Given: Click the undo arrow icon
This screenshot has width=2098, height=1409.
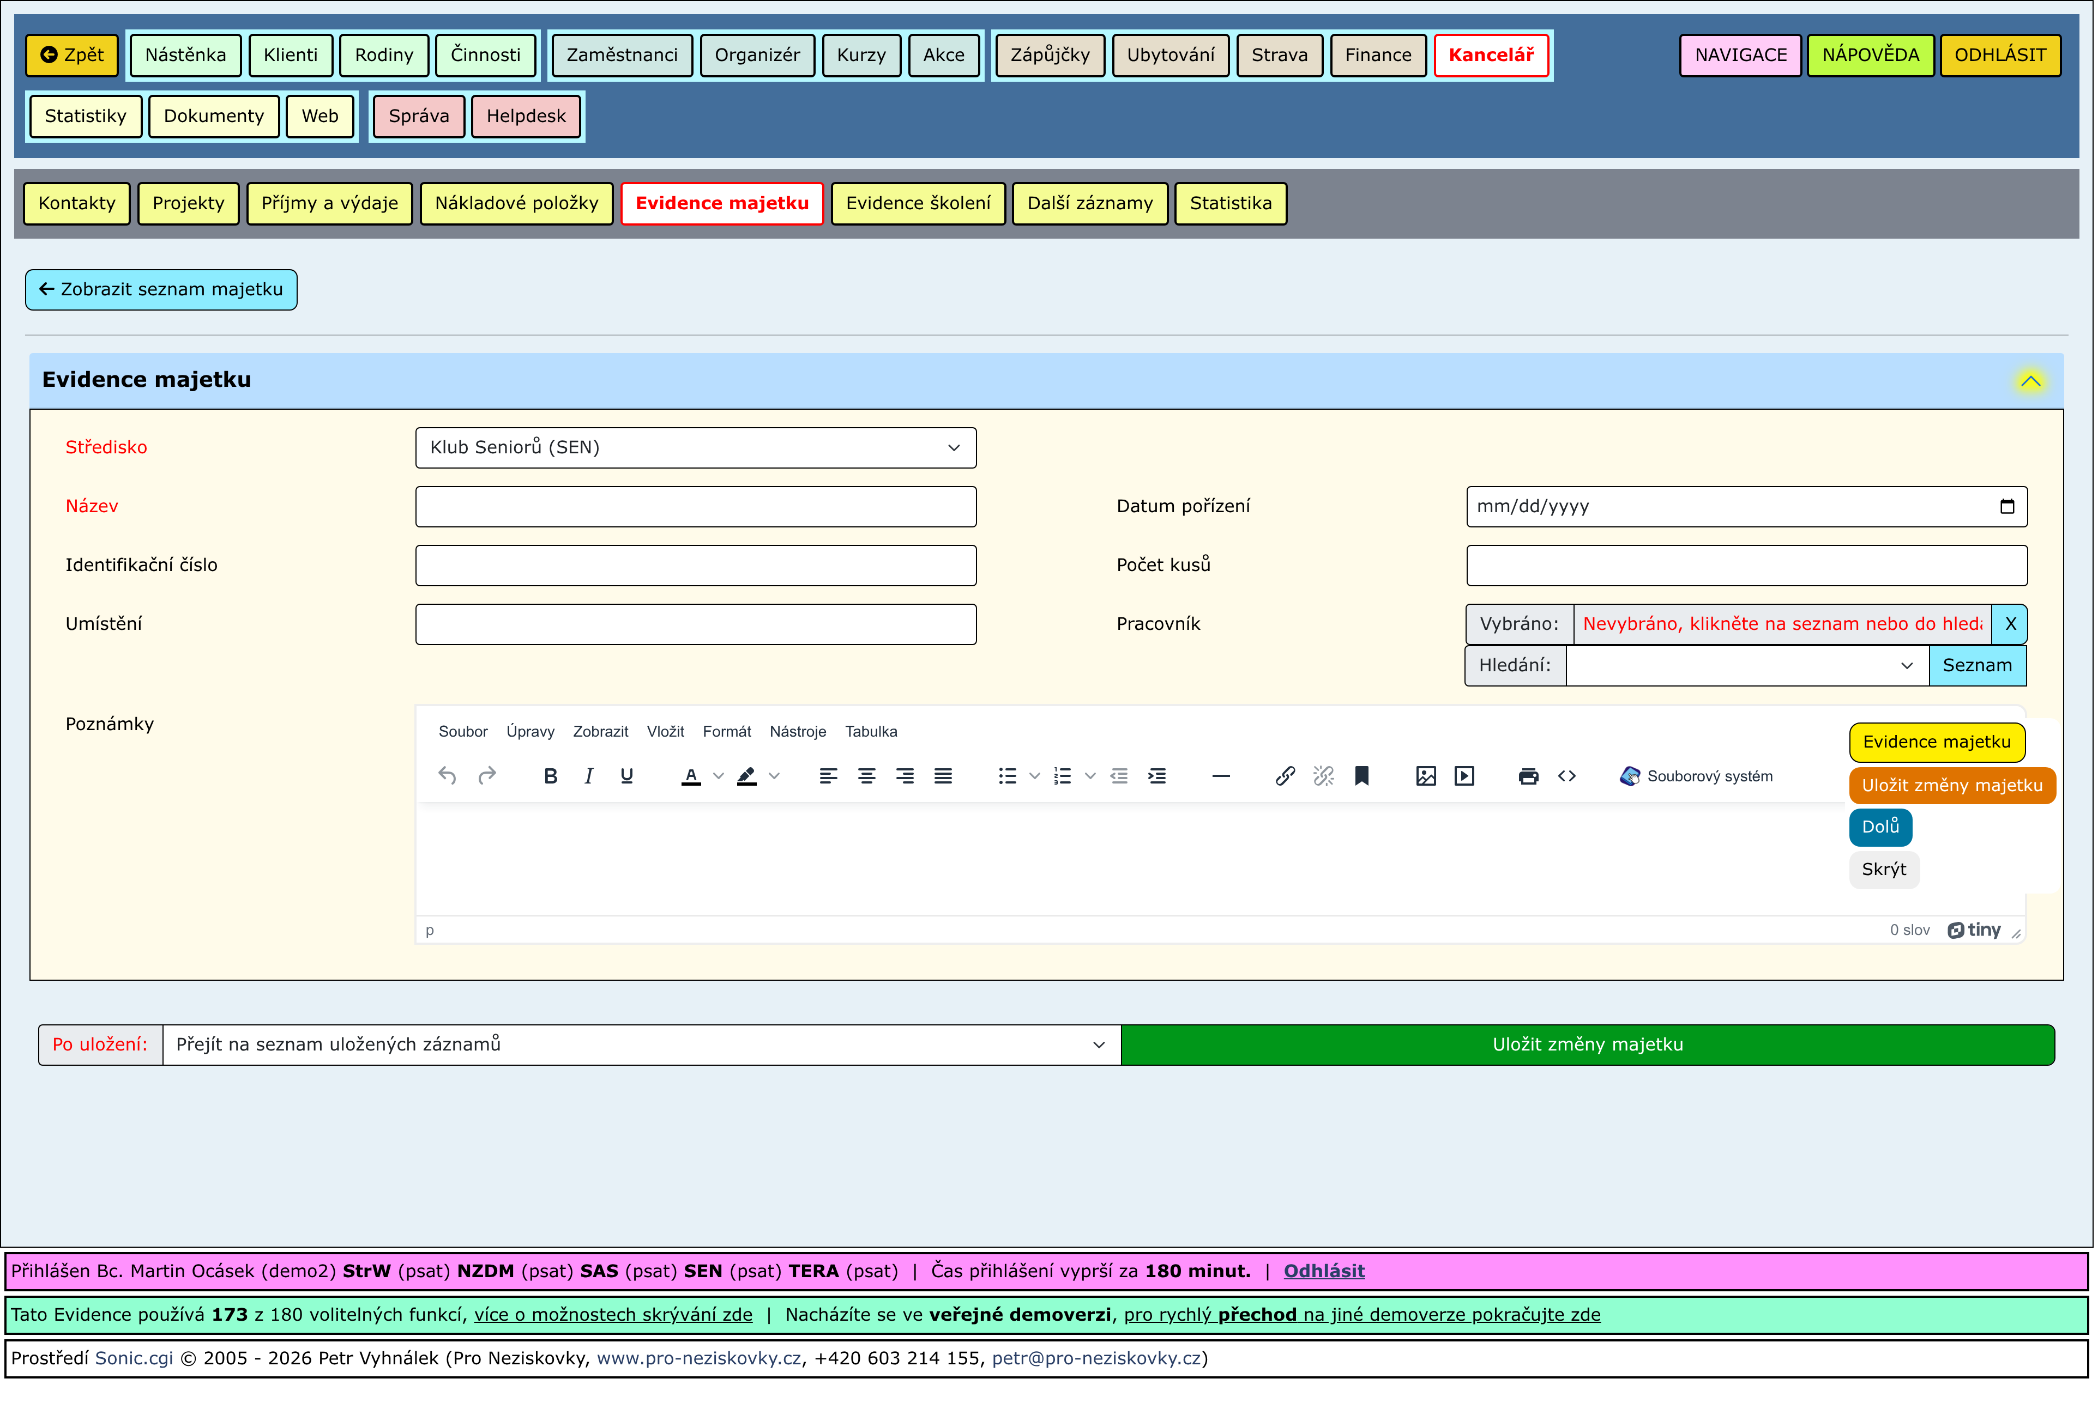Looking at the screenshot, I should [x=447, y=776].
